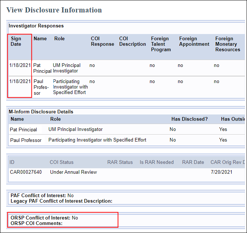Screen dimensions: 247x233
Task: Click 'Participating Investigator with Specified Effort' in Investigator Responses
Action: pyautogui.click(x=70, y=87)
